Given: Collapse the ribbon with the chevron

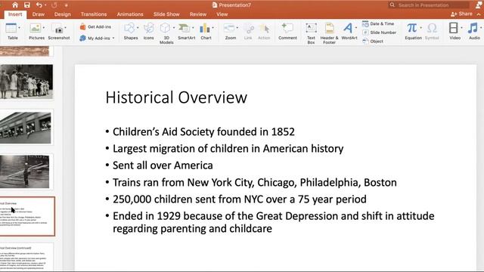Looking at the screenshot, I should (479, 14).
